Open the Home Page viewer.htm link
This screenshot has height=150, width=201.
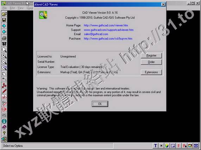(x=106, y=25)
